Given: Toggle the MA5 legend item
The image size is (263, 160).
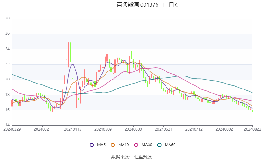Looking at the screenshot, I should [97, 145].
